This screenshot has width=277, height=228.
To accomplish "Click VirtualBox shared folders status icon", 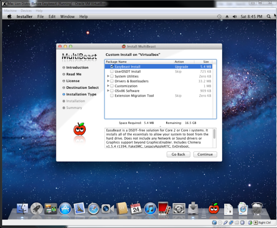I will click(237, 222).
